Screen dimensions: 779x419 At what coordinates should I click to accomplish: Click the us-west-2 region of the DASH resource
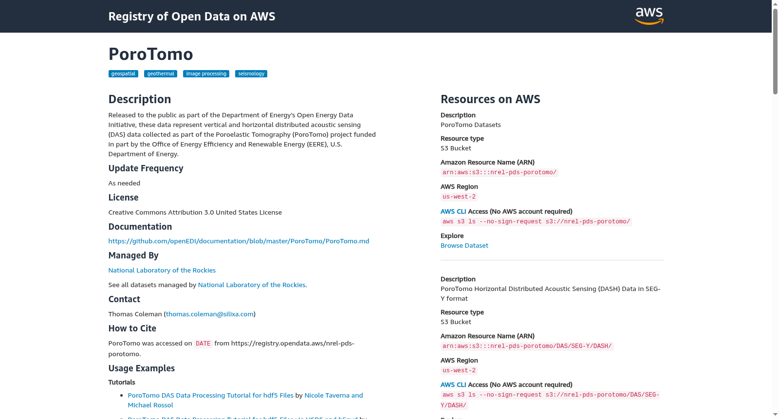(459, 370)
